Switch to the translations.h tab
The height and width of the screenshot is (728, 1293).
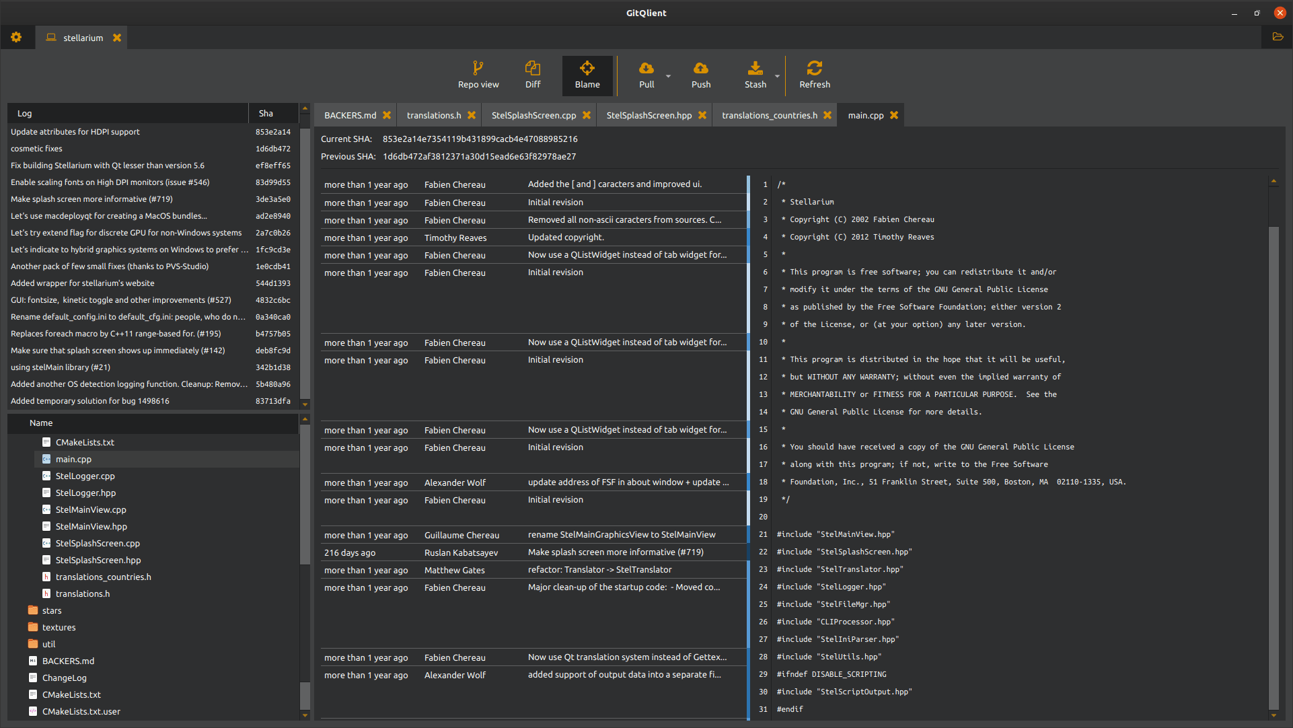click(433, 114)
